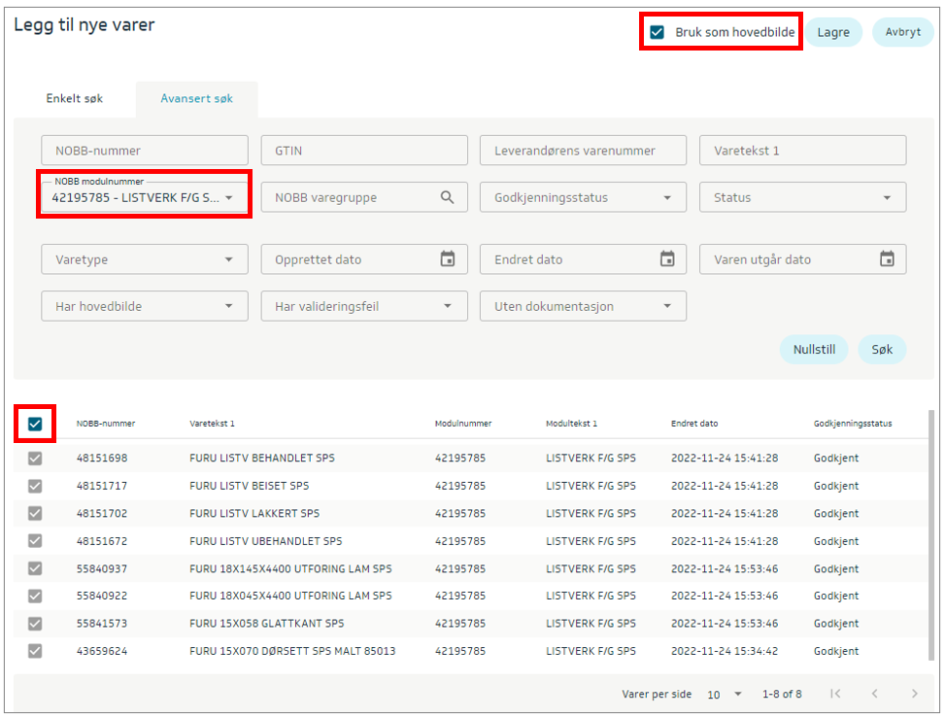Viewport: 945px width, 717px height.
Task: Go to next results page
Action: (914, 694)
